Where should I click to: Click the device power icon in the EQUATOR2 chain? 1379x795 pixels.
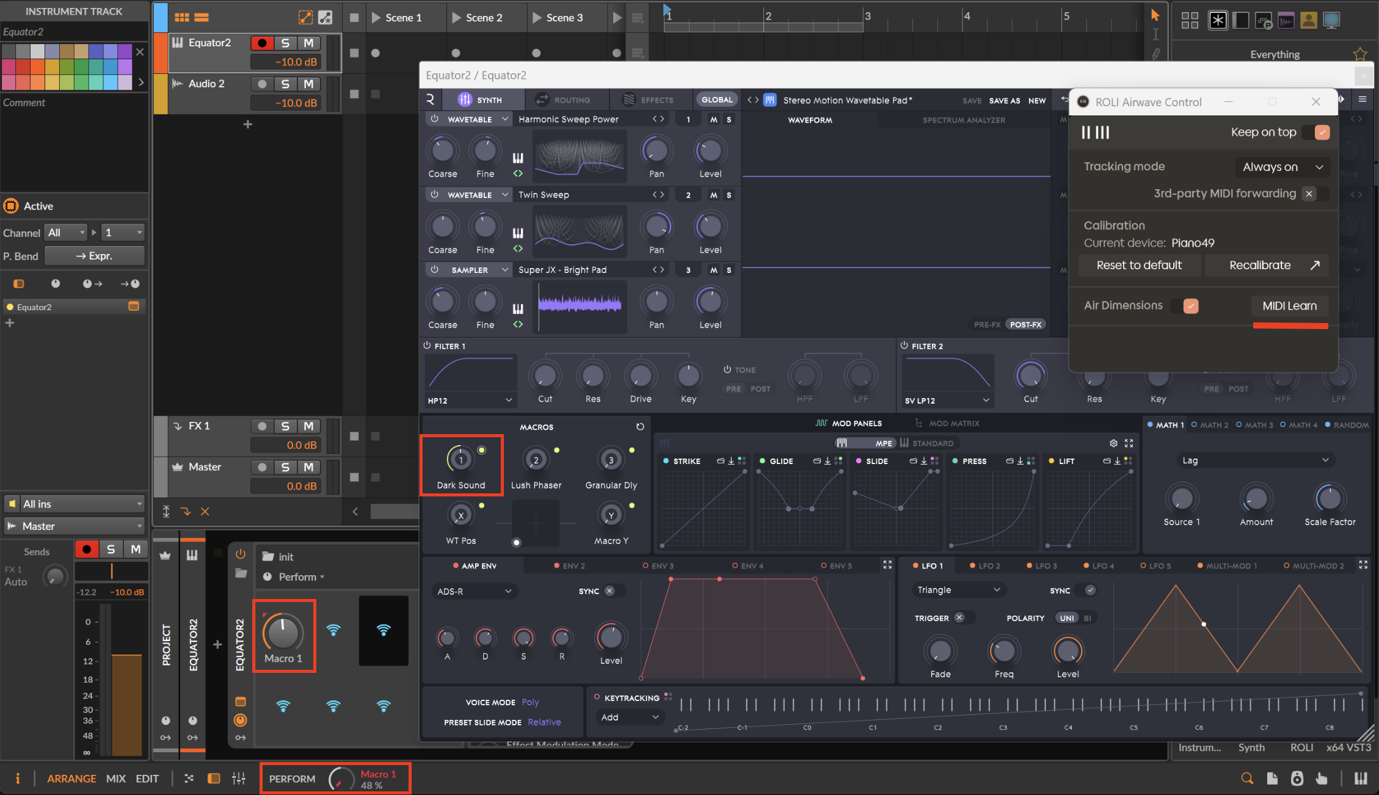240,554
